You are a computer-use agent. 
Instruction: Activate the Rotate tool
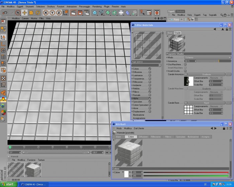(37, 13)
